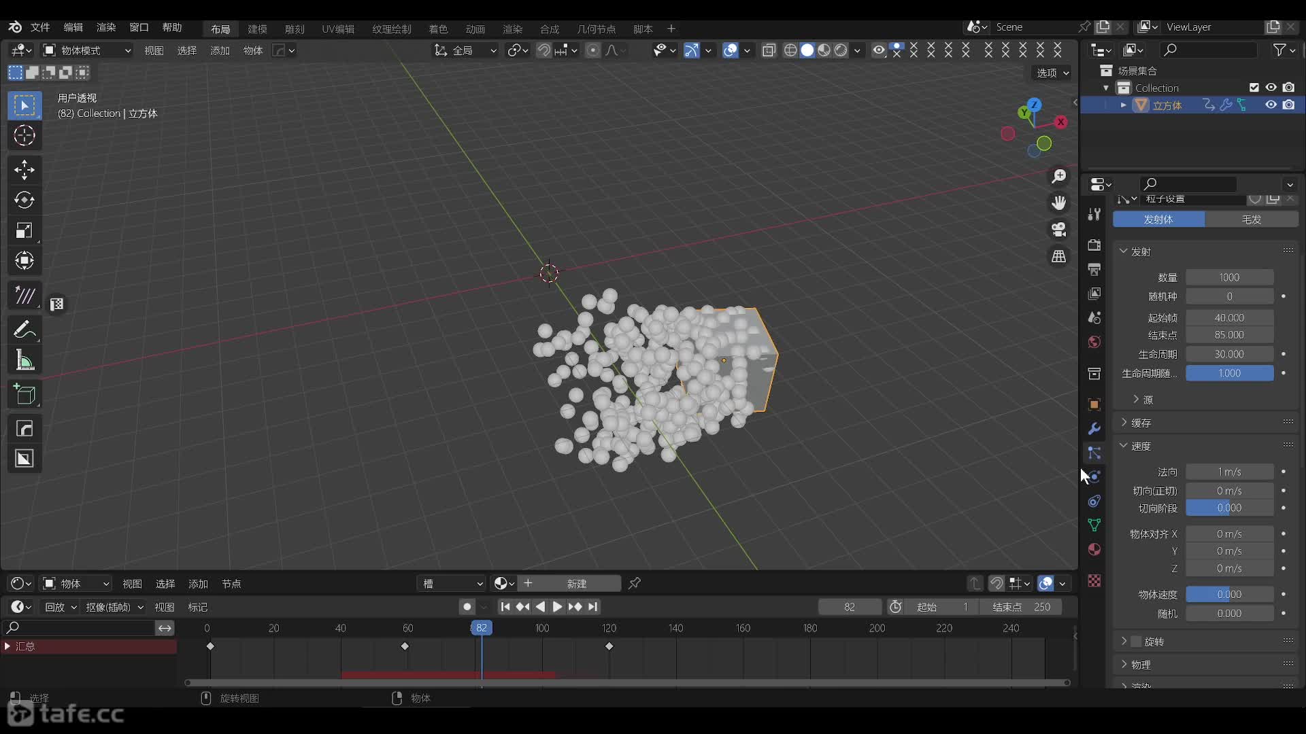This screenshot has height=734, width=1306.
Task: Select the Cursor tool in left toolbar
Action: (24, 136)
